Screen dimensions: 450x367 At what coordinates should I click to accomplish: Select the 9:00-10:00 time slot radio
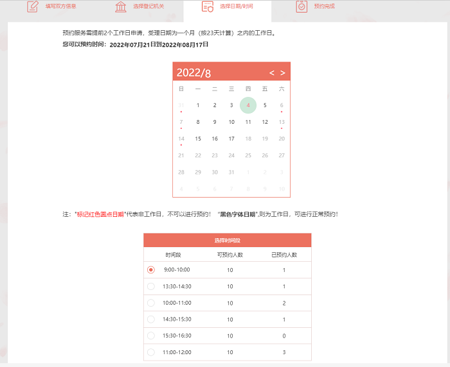[151, 270]
